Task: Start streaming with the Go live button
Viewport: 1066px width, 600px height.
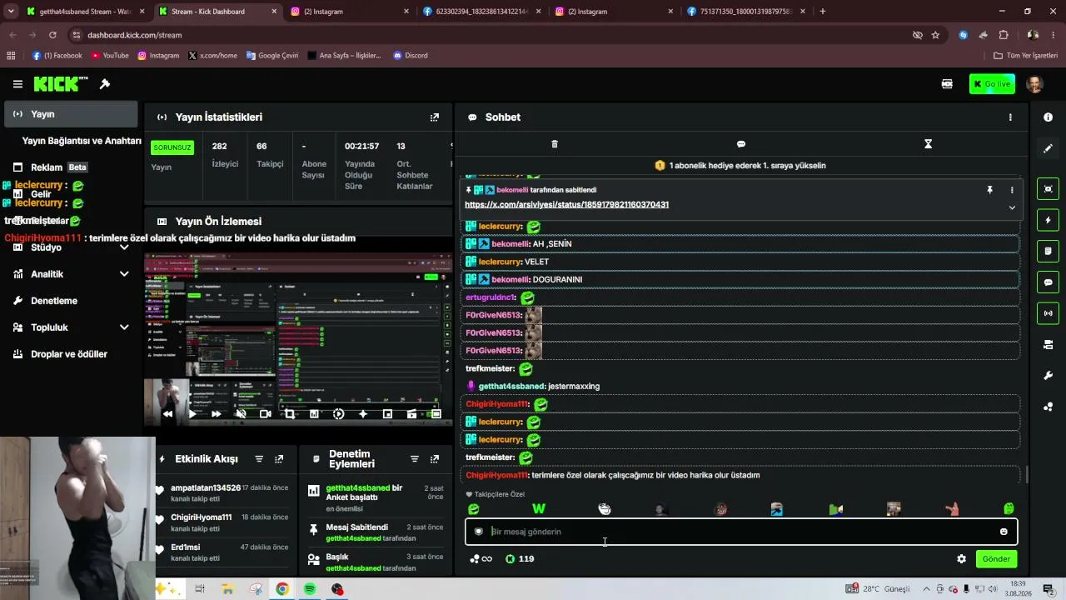Action: coord(992,84)
